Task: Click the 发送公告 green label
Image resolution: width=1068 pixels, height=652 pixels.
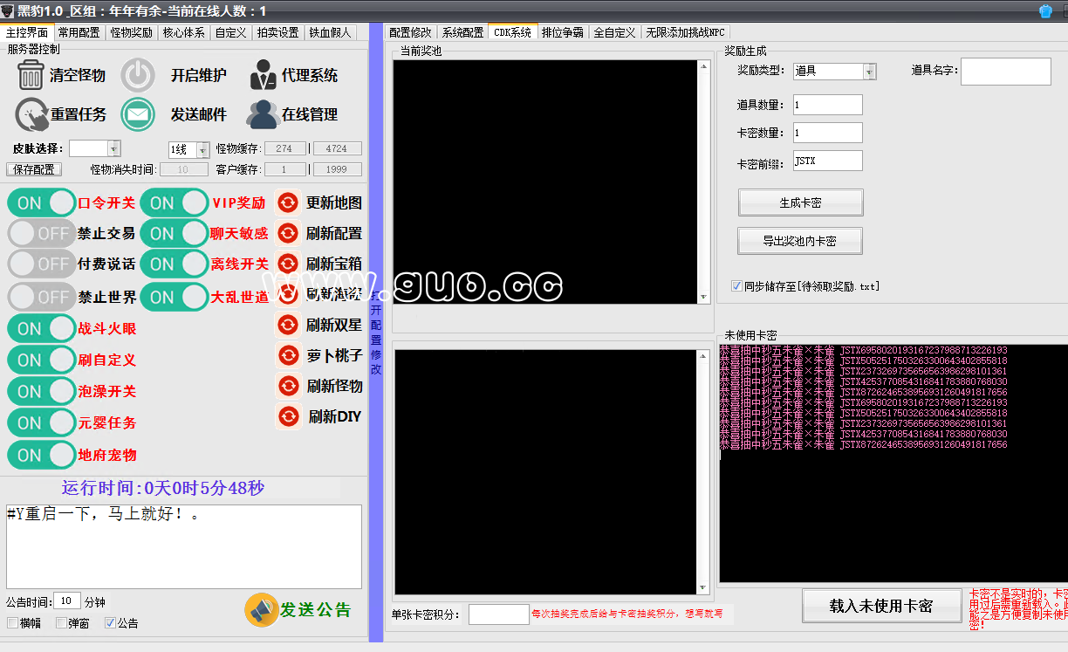Action: [x=315, y=609]
